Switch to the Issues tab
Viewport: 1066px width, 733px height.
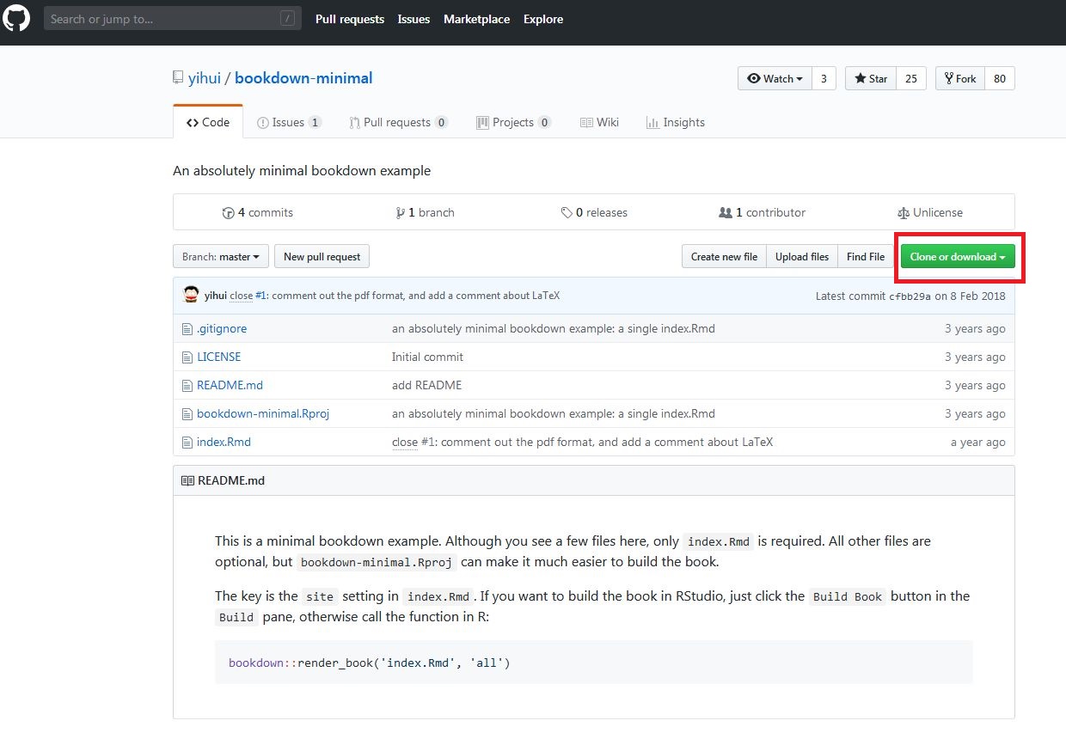290,122
